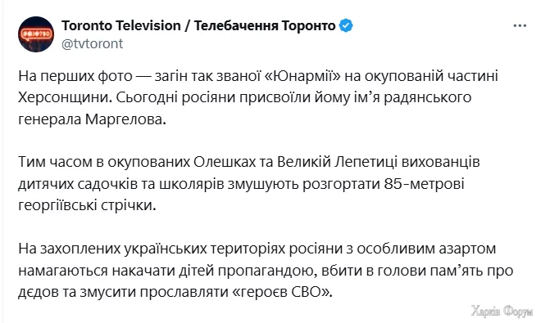The image size is (541, 323).
Task: Click the phrase "георгіївські стрічки"
Action: [87, 205]
